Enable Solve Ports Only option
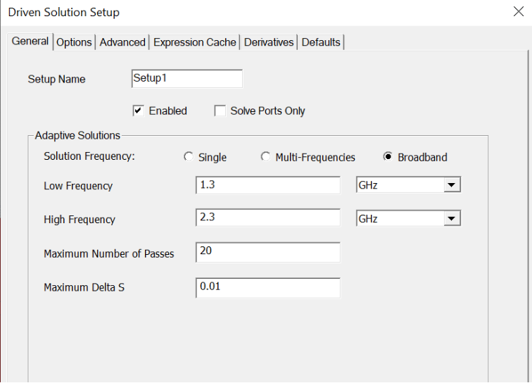 [x=220, y=111]
